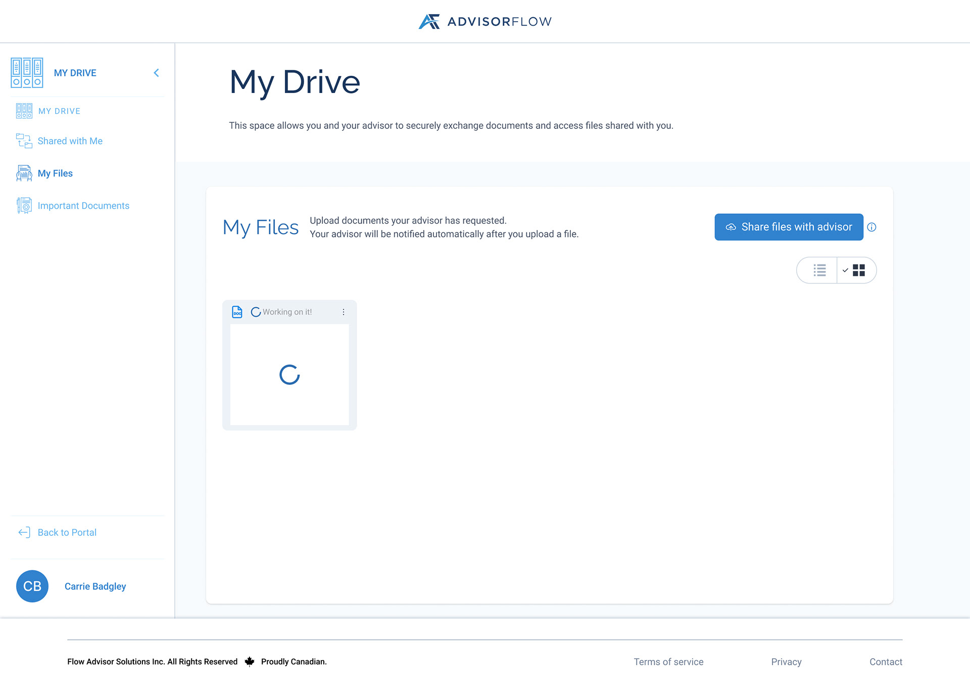
Task: Open the Shared with Me section
Action: [x=70, y=141]
